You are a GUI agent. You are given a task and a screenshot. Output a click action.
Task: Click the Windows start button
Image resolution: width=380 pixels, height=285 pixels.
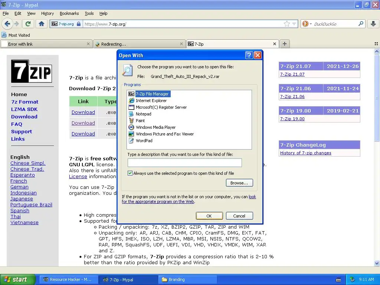pyautogui.click(x=18, y=279)
